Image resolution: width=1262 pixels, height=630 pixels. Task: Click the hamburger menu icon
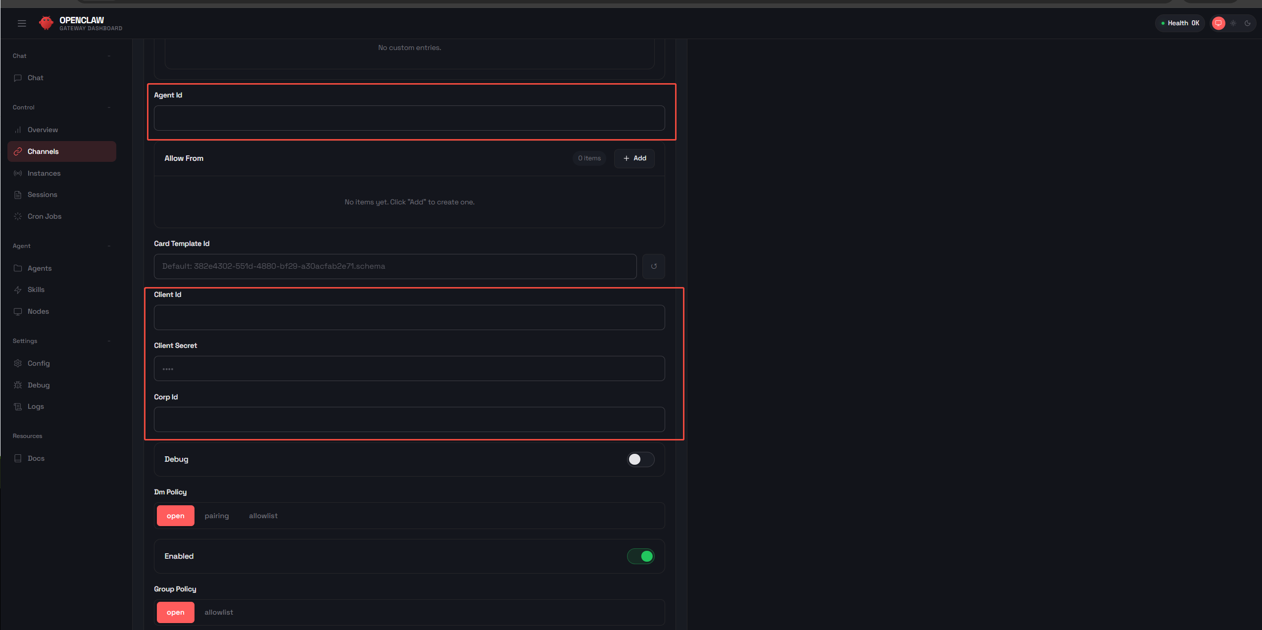coord(22,23)
